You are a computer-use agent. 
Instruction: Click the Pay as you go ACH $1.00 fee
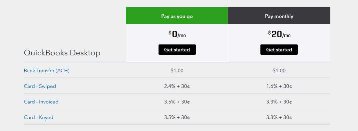(x=177, y=71)
